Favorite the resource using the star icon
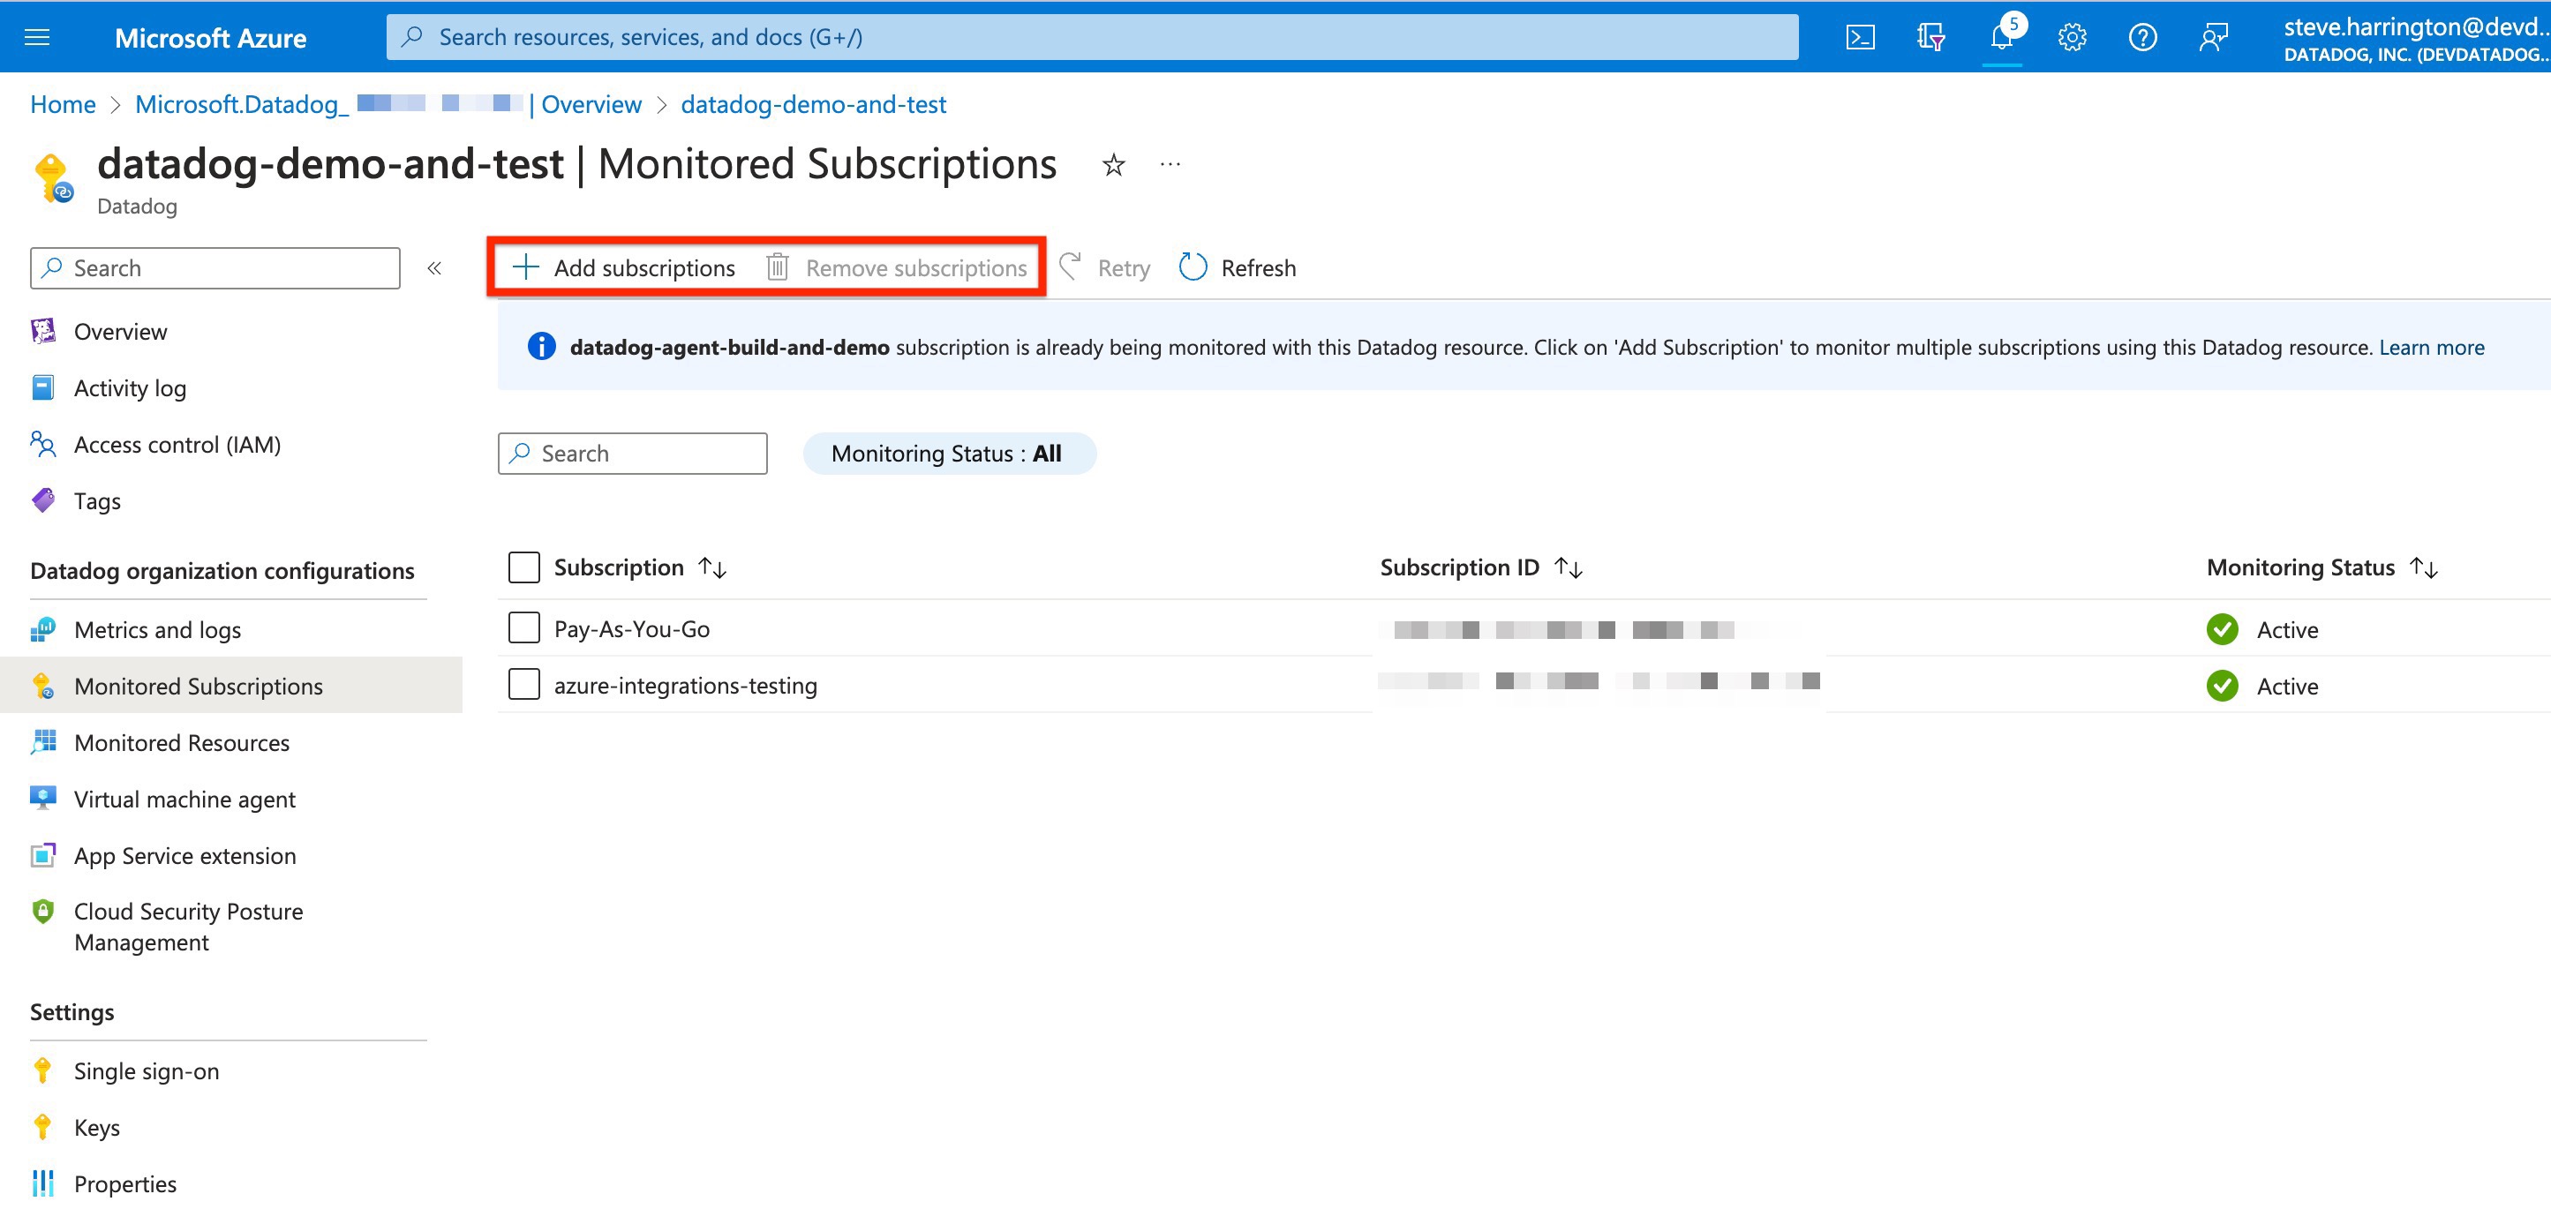The height and width of the screenshot is (1209, 2551). click(x=1113, y=164)
